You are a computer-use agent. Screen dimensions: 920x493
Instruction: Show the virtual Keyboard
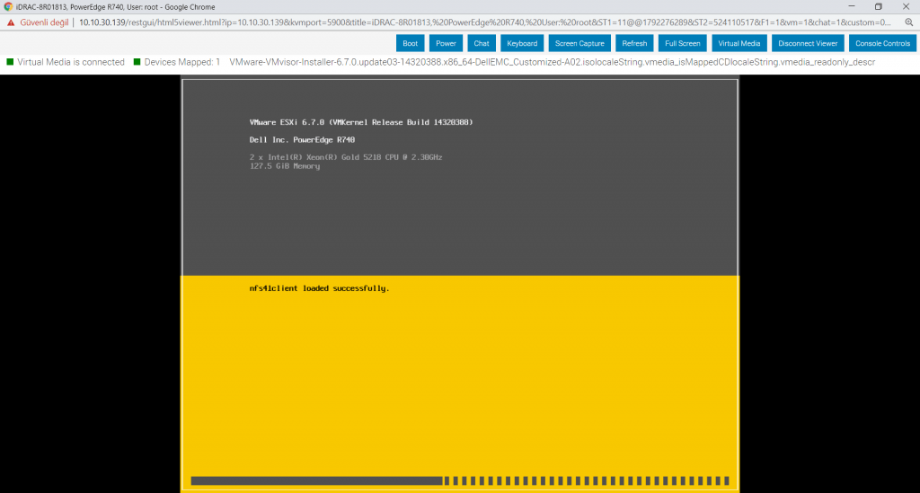[x=522, y=43]
